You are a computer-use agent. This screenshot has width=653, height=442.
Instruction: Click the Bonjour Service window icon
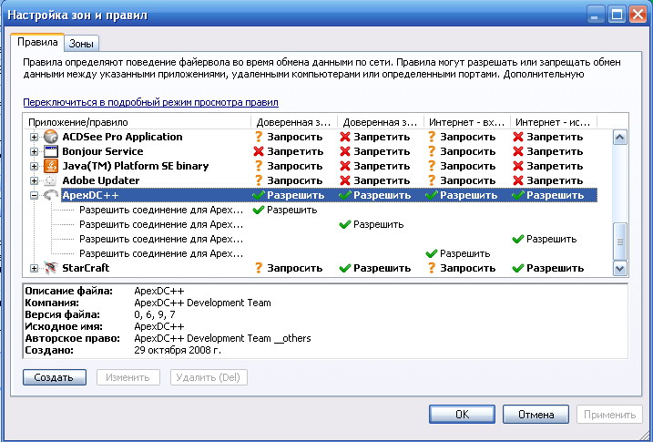coord(50,151)
